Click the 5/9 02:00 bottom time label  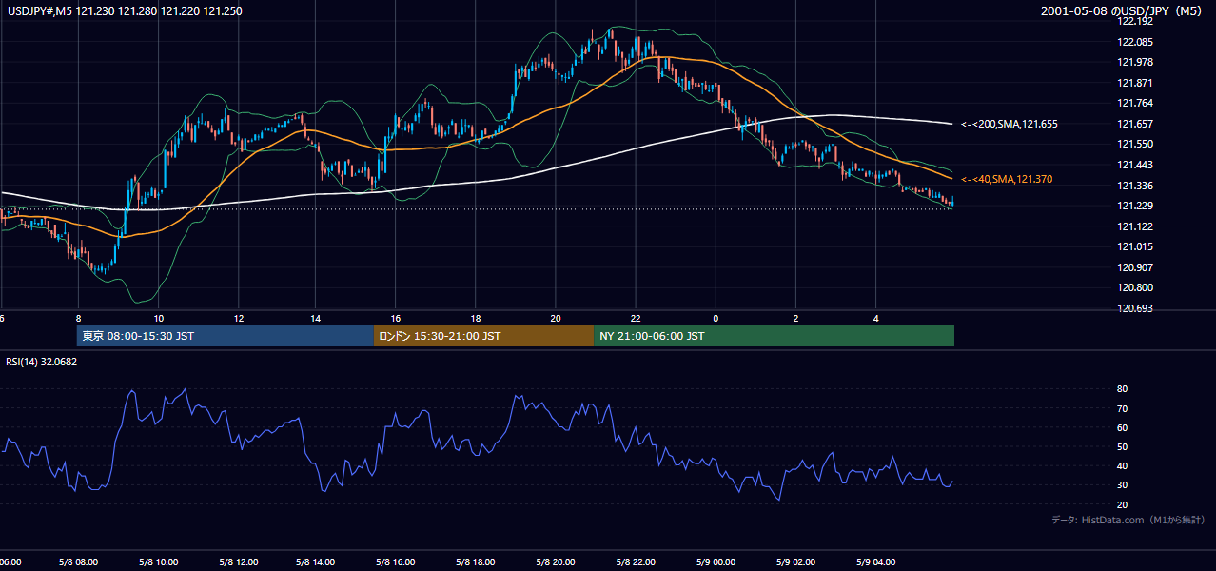794,562
